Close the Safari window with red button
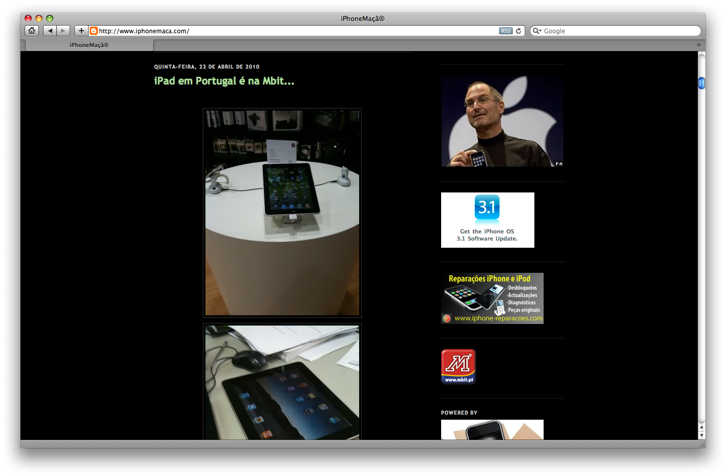726x476 pixels. (x=28, y=18)
